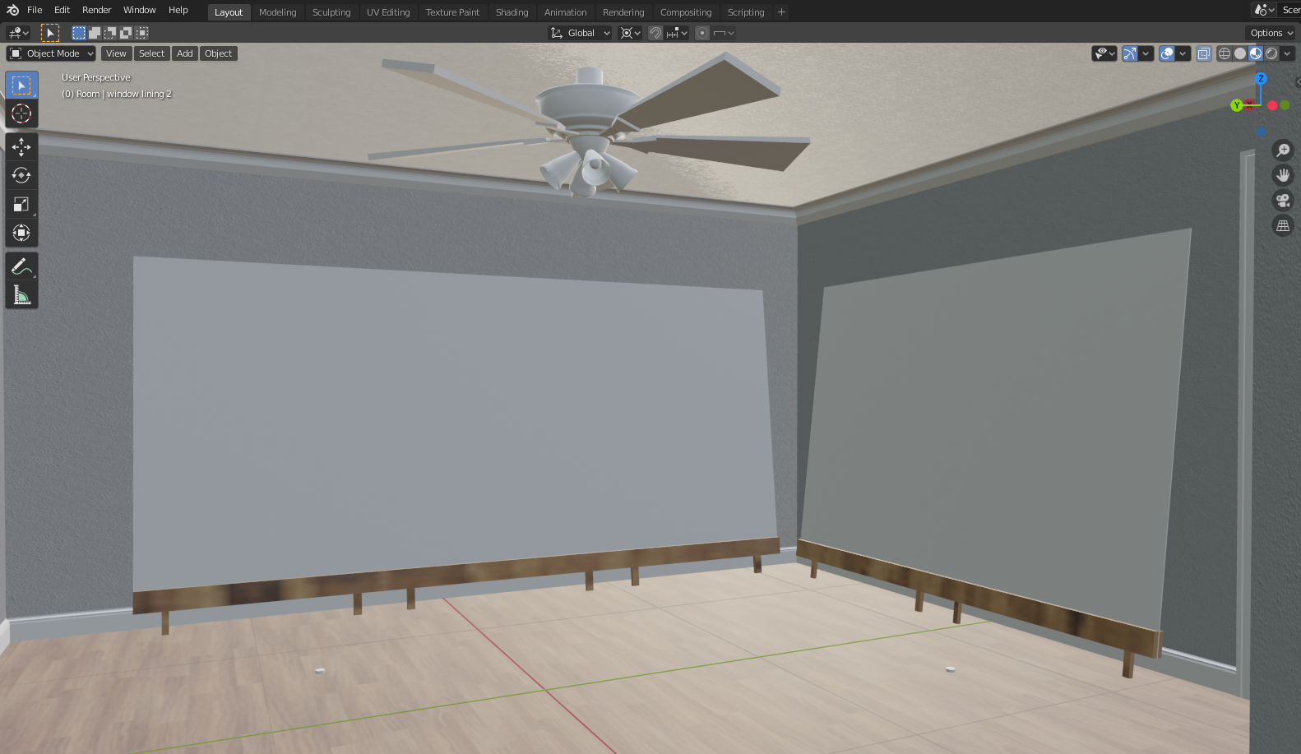The width and height of the screenshot is (1301, 754).
Task: Click the blue Z axis gizmo
Action: tap(1261, 79)
